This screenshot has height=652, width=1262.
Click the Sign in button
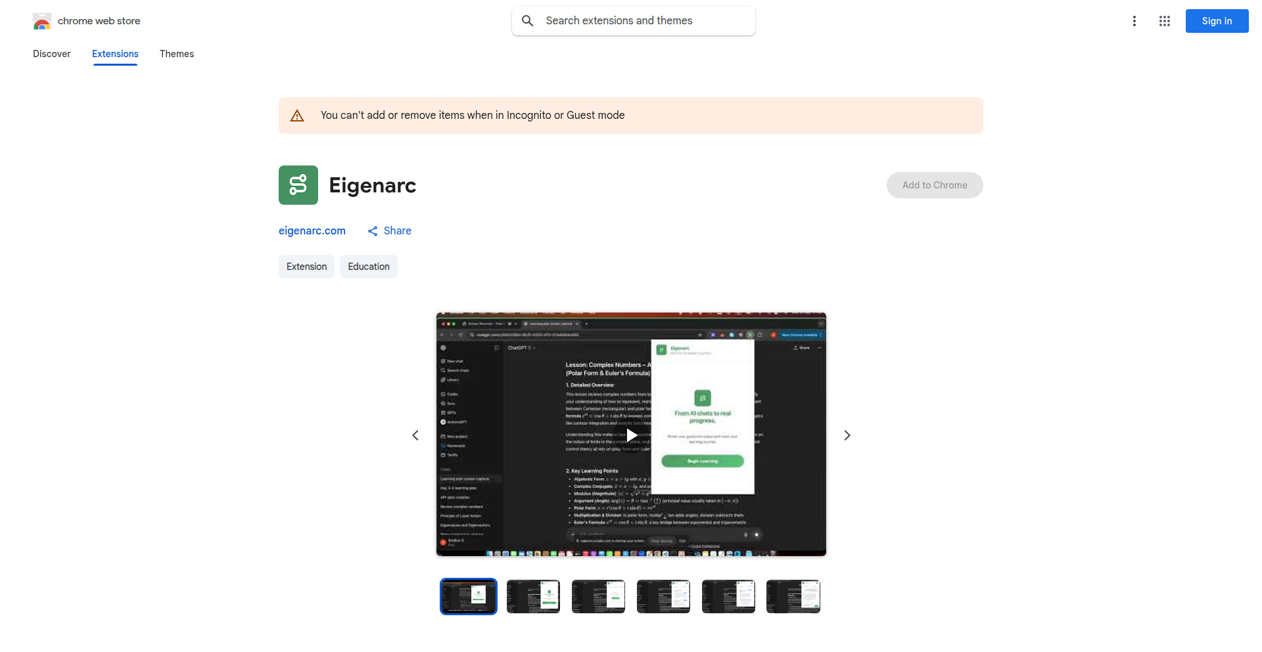point(1217,21)
